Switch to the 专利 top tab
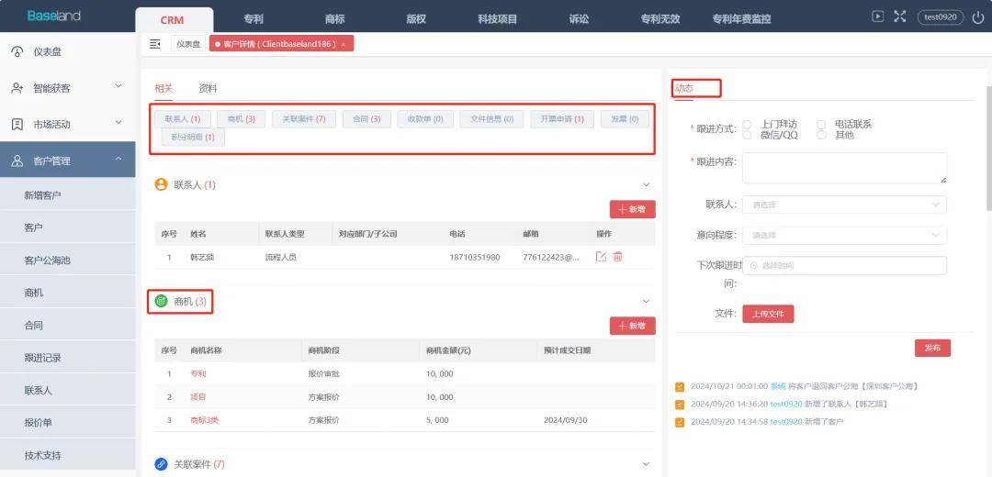This screenshot has width=992, height=477. [x=254, y=19]
